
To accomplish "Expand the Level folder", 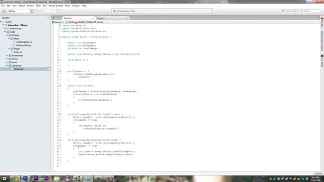I will click(x=7, y=62).
